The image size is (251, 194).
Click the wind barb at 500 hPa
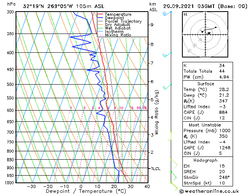point(167,87)
